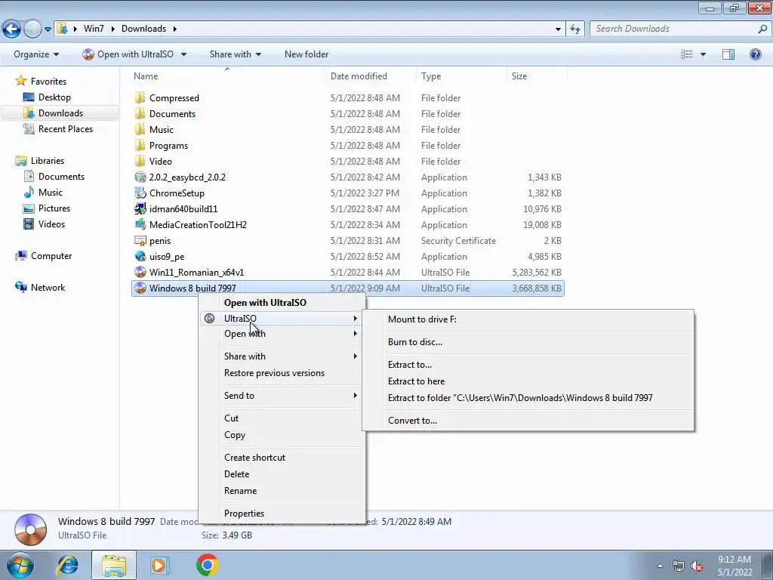Click New folder button
Viewport: 773px width, 580px height.
pos(306,54)
